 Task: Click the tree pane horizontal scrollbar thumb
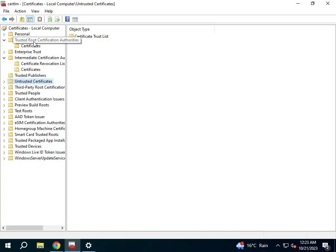pyautogui.click(x=24, y=228)
